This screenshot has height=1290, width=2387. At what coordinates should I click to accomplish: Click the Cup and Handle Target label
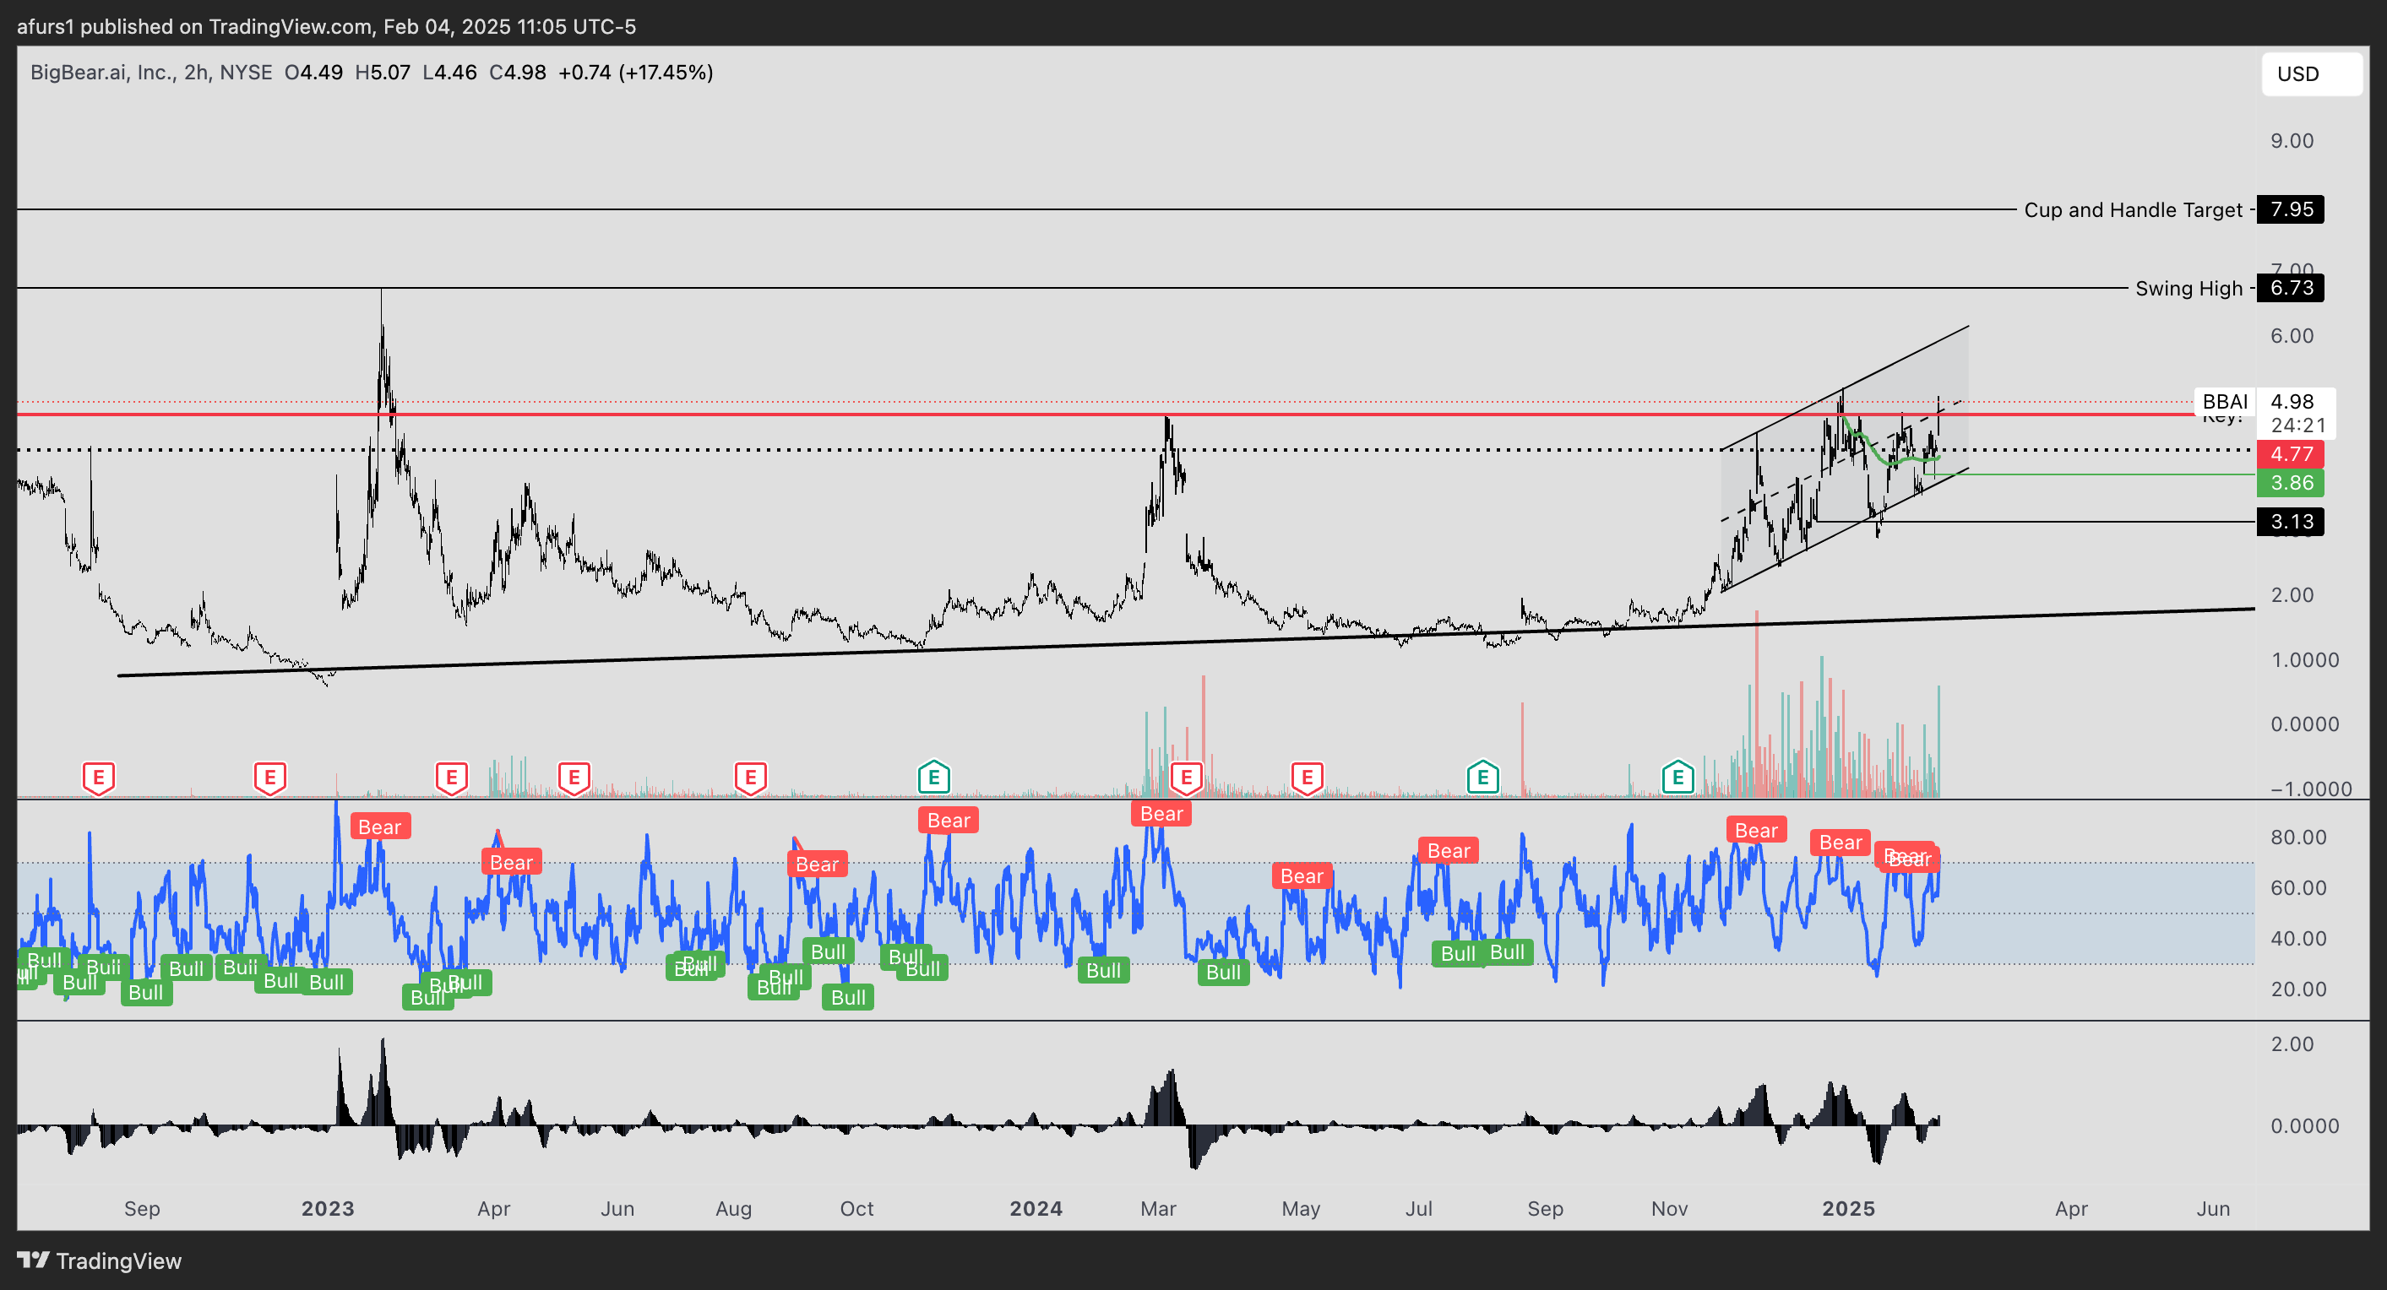(2133, 210)
